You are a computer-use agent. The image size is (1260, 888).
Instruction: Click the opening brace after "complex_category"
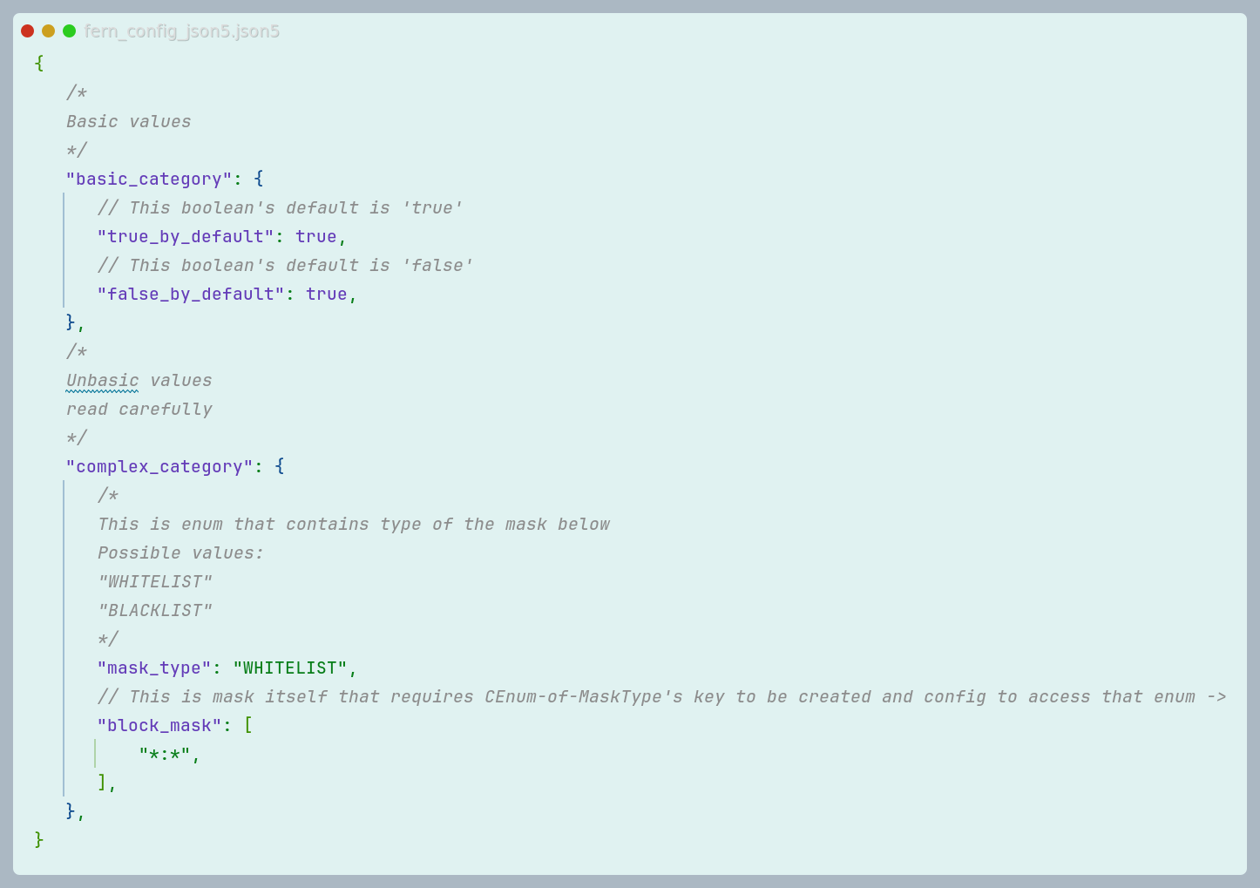click(x=280, y=466)
